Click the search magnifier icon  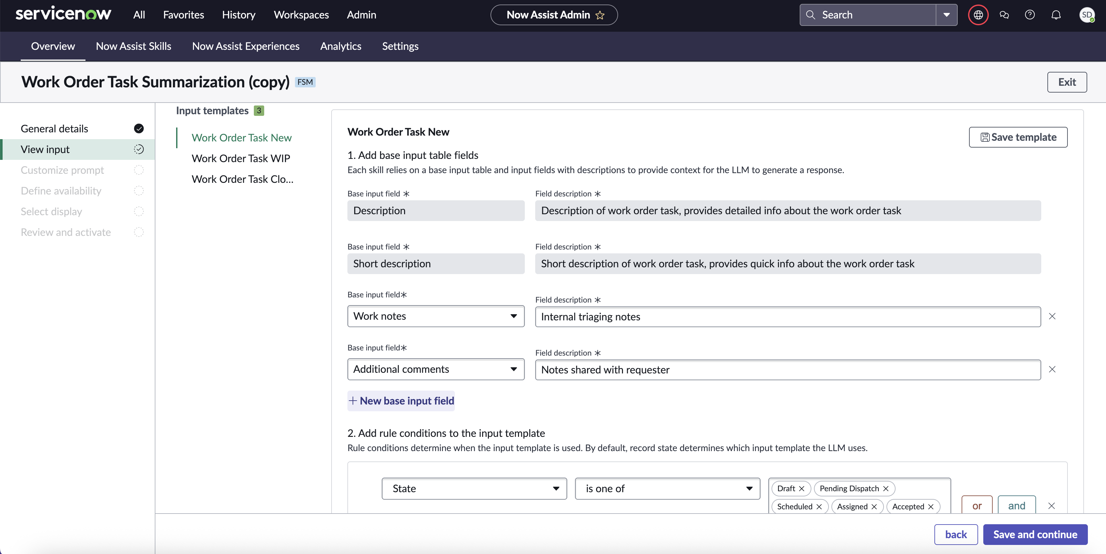pyautogui.click(x=810, y=15)
